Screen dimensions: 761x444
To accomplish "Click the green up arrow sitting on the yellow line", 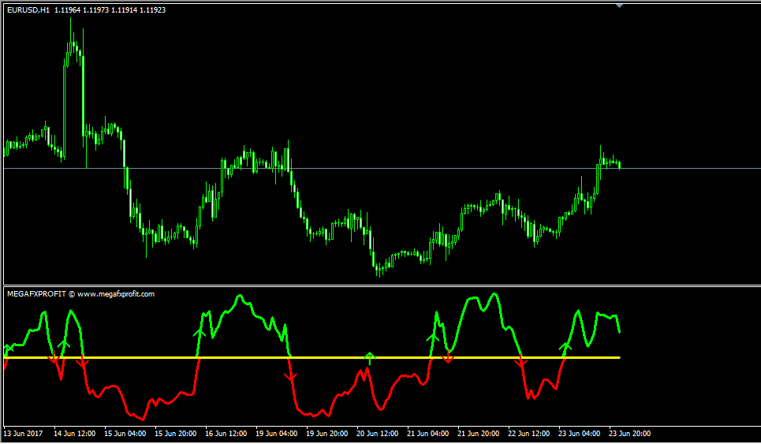I will pyautogui.click(x=369, y=357).
